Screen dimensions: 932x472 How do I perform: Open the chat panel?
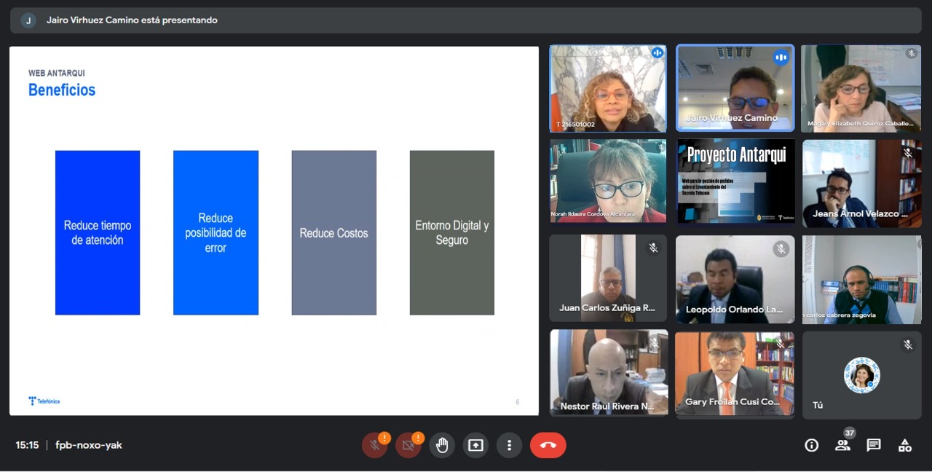(874, 445)
